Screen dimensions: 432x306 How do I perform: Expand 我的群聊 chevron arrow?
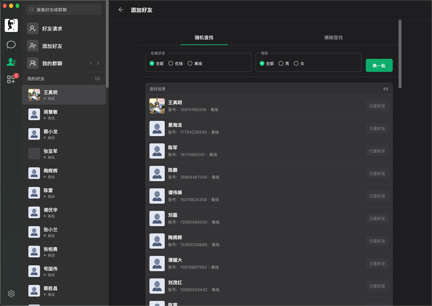pos(98,63)
